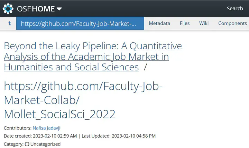
Task: Click the Uncategorized category circle icon
Action: [27, 144]
